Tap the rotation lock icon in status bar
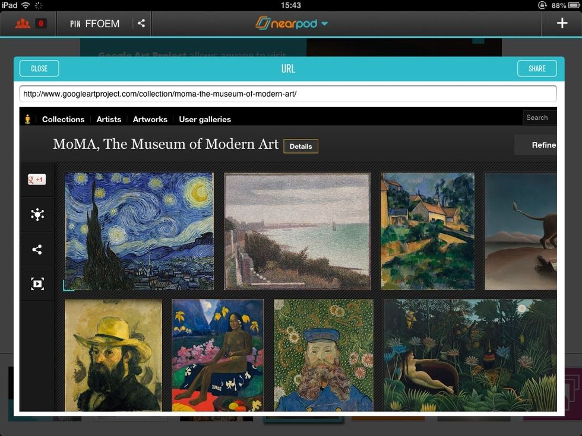The image size is (582, 436). click(x=542, y=5)
